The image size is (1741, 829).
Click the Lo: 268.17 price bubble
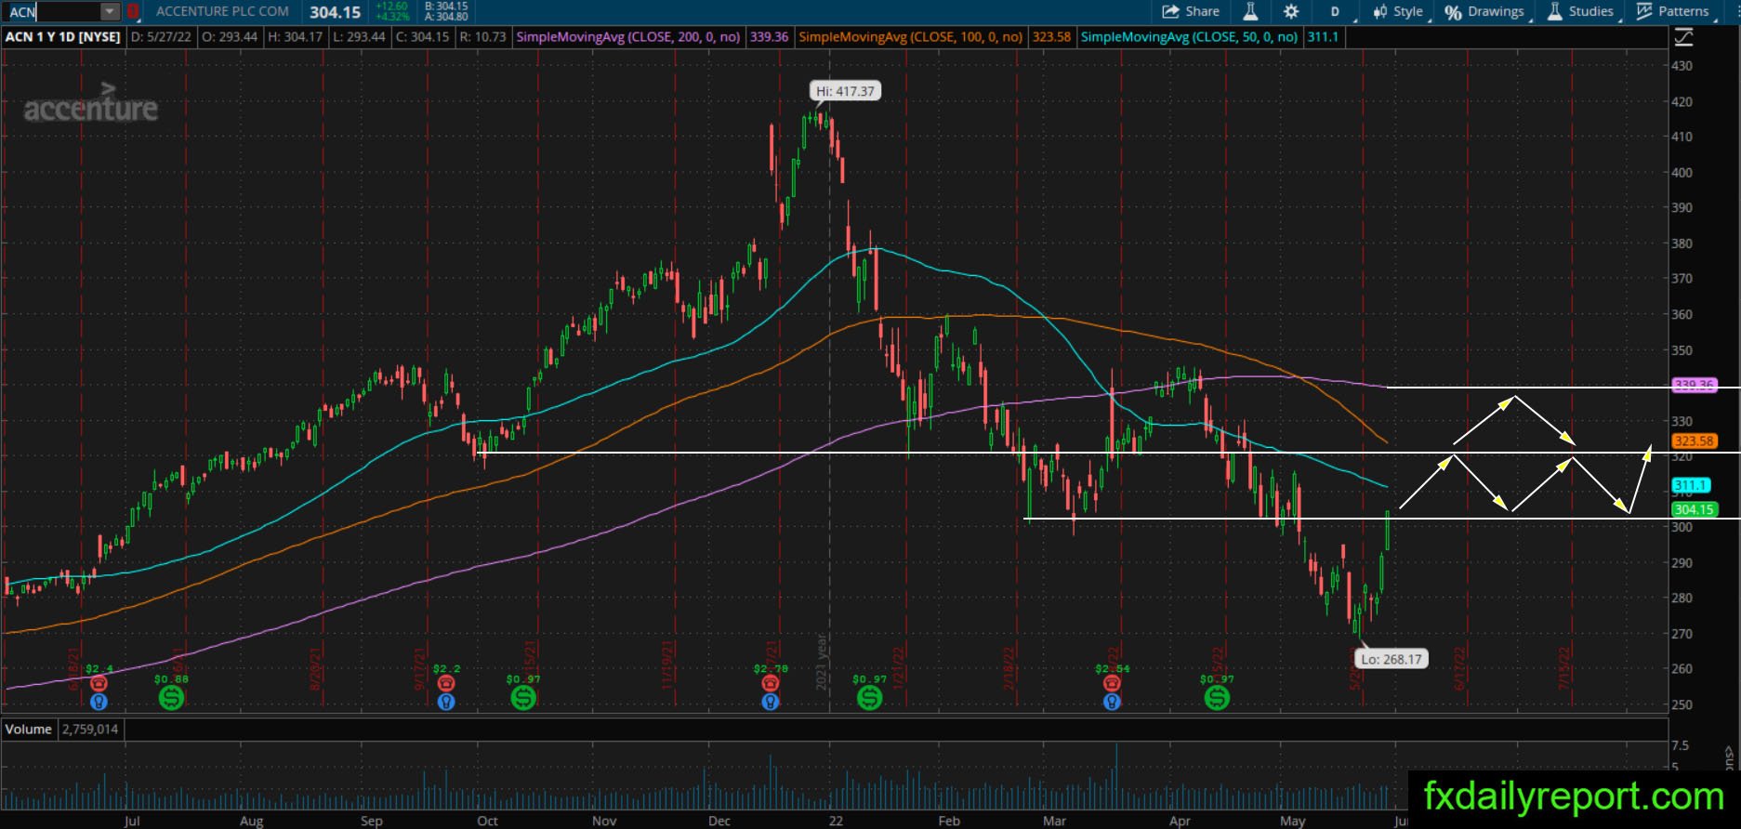(x=1391, y=659)
